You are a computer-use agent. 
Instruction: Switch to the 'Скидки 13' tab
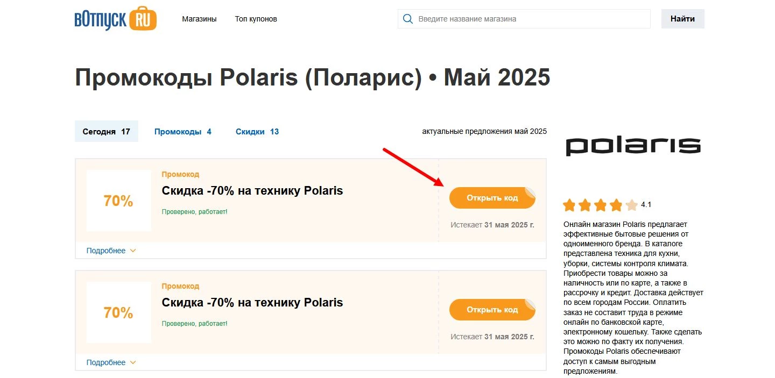click(257, 131)
